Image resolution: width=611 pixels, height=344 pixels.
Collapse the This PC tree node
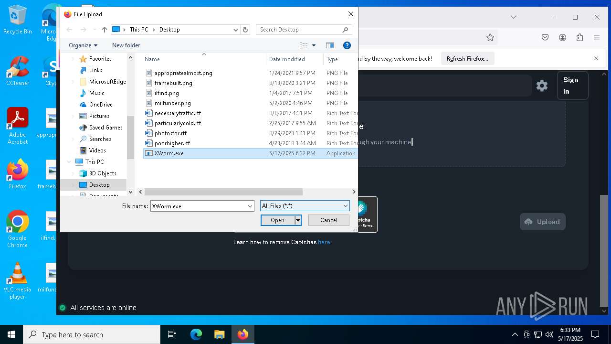coord(69,162)
